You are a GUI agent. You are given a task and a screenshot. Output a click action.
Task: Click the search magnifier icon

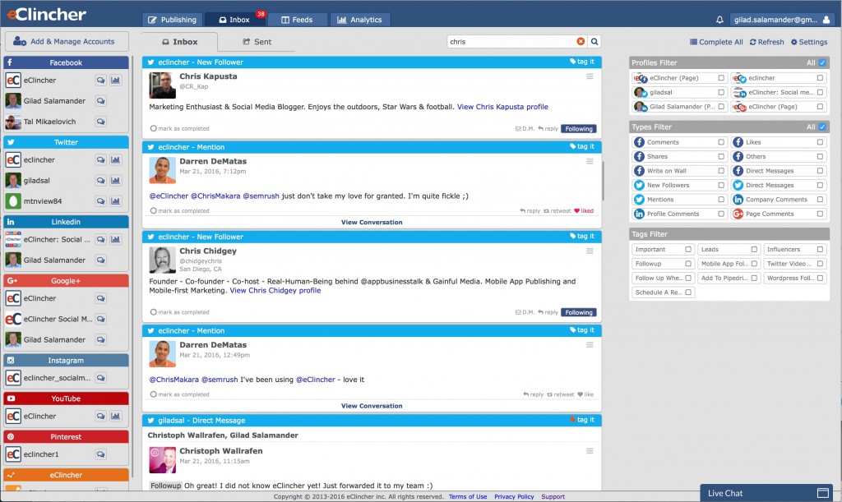(594, 41)
